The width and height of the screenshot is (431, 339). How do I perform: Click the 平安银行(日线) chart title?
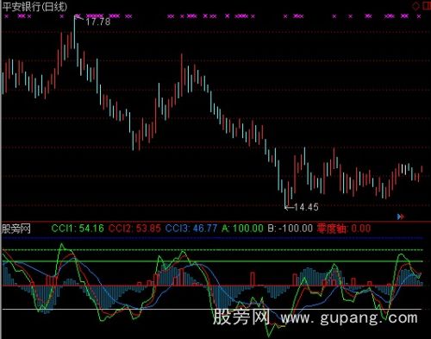pos(34,7)
